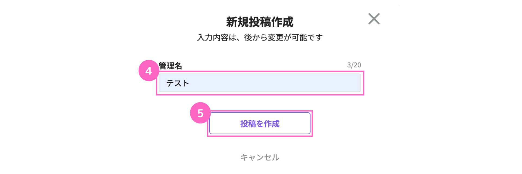Select the circled number 5 annotation
The height and width of the screenshot is (174, 522).
pos(200,113)
